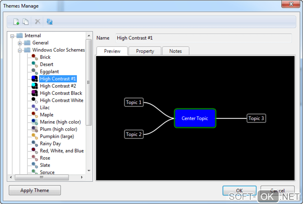Confirm with the OK button
Viewport: 303px width, 204px height.
(x=239, y=191)
